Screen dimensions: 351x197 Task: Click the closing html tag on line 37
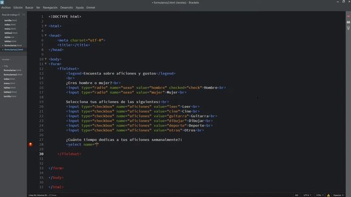coord(56,187)
